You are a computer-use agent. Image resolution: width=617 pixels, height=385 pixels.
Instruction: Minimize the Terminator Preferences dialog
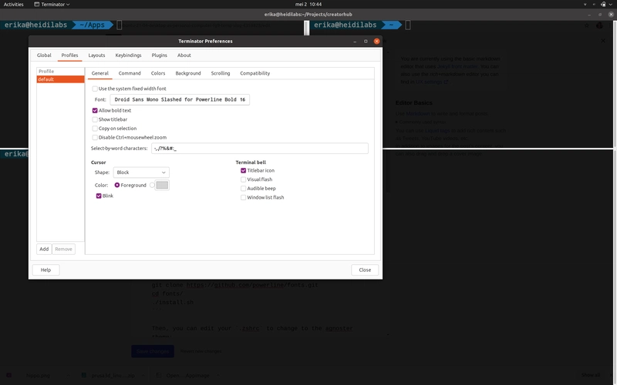355,42
